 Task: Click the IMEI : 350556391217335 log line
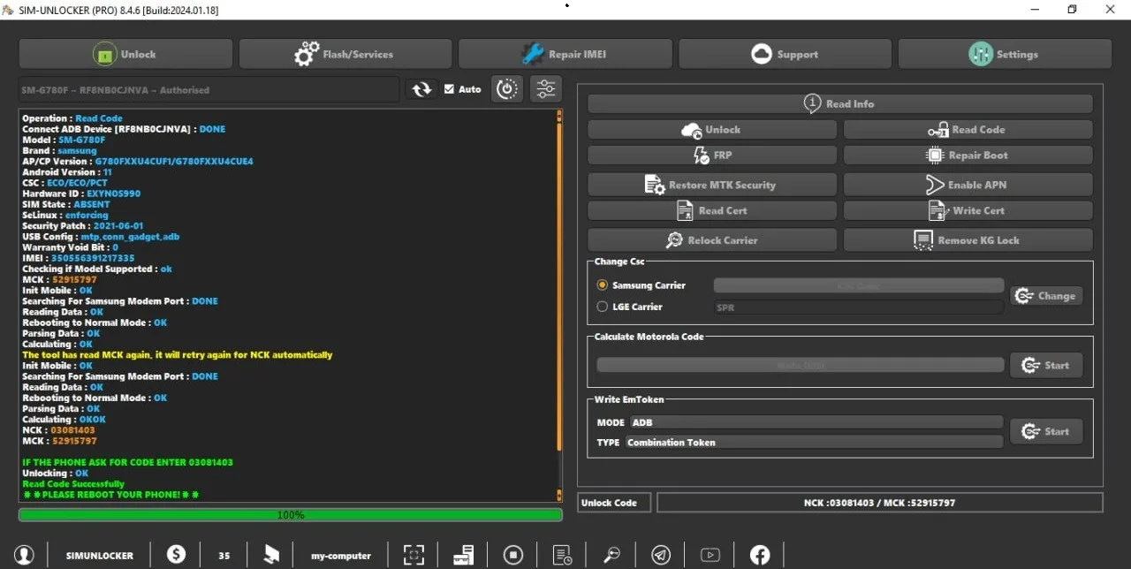pos(79,258)
